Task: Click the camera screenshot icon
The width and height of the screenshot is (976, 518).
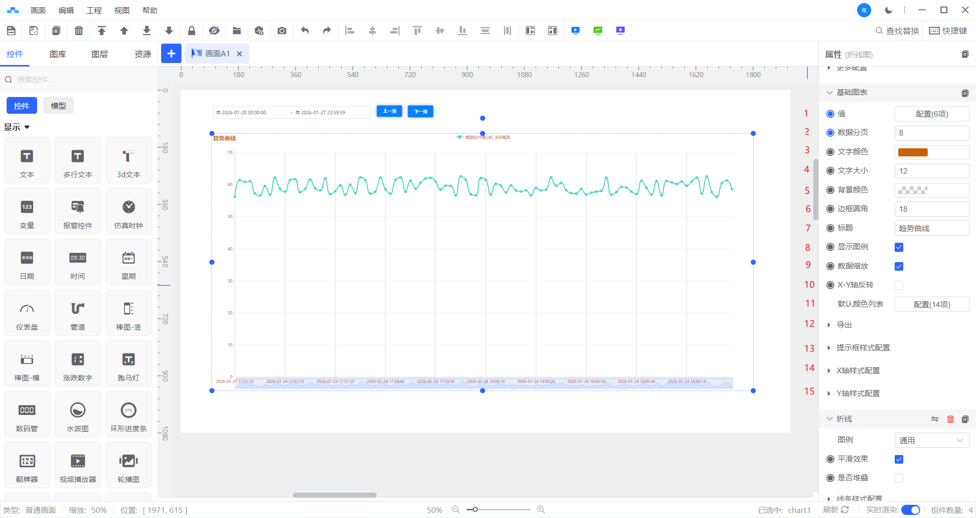Action: tap(282, 30)
